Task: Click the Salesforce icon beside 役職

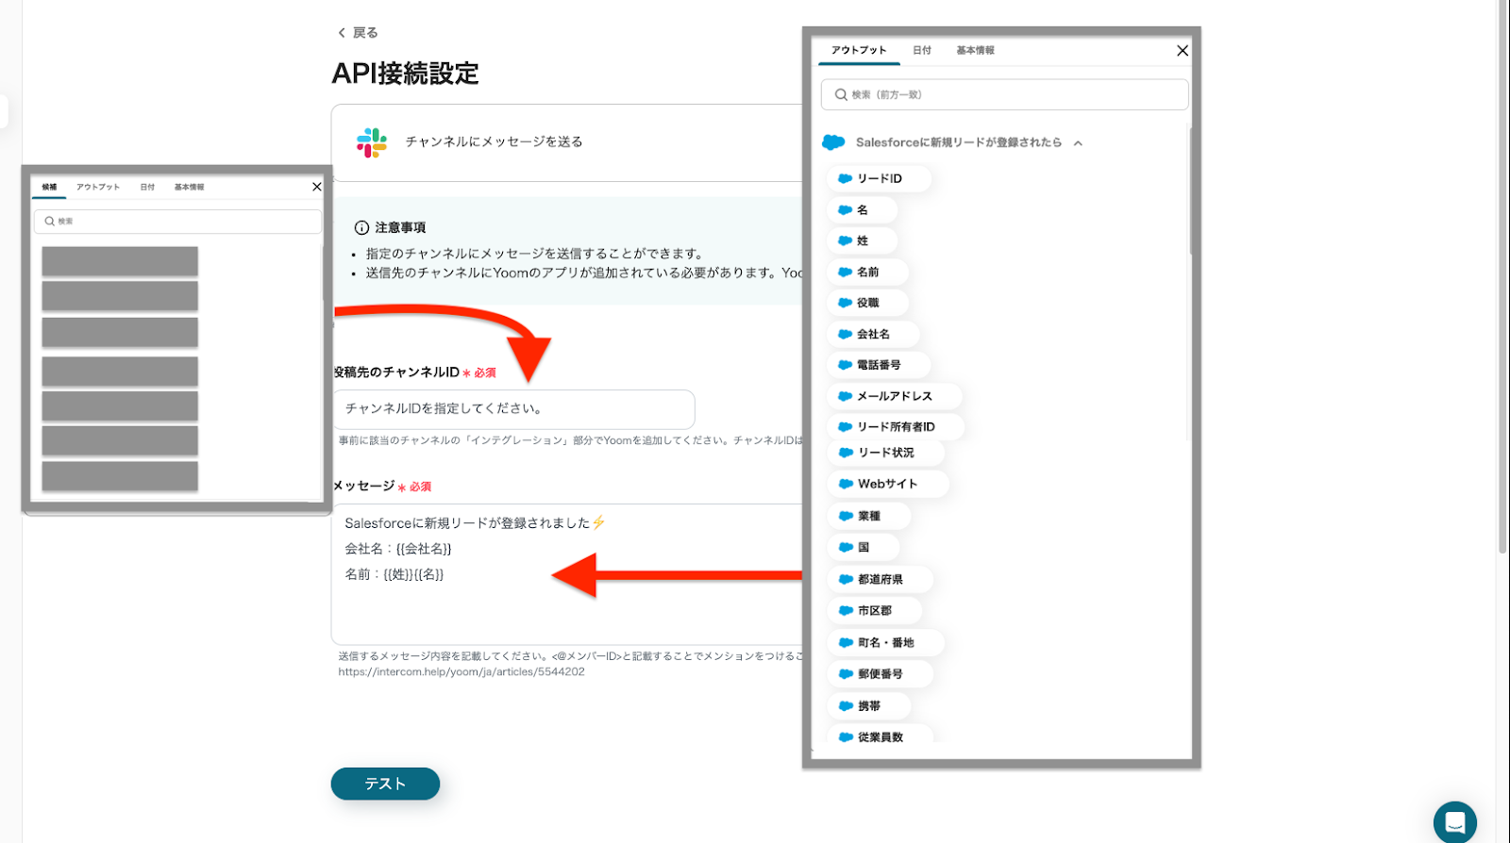Action: pos(846,303)
